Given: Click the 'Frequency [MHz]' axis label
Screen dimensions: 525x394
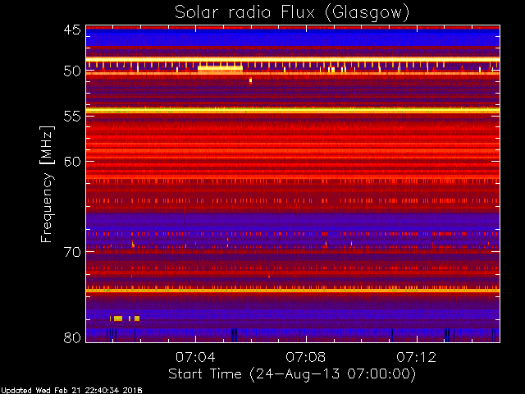Looking at the screenshot, I should pyautogui.click(x=47, y=184).
